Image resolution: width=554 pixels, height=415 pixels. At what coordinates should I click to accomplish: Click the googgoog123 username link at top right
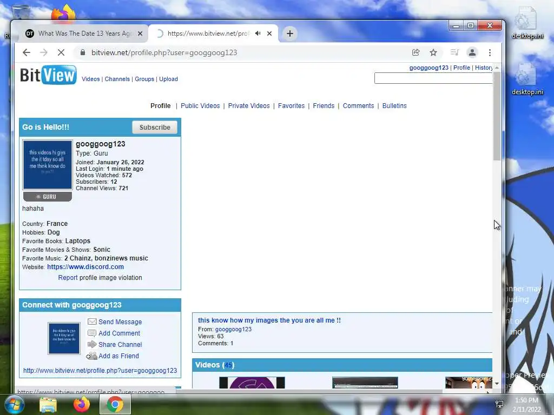click(428, 68)
